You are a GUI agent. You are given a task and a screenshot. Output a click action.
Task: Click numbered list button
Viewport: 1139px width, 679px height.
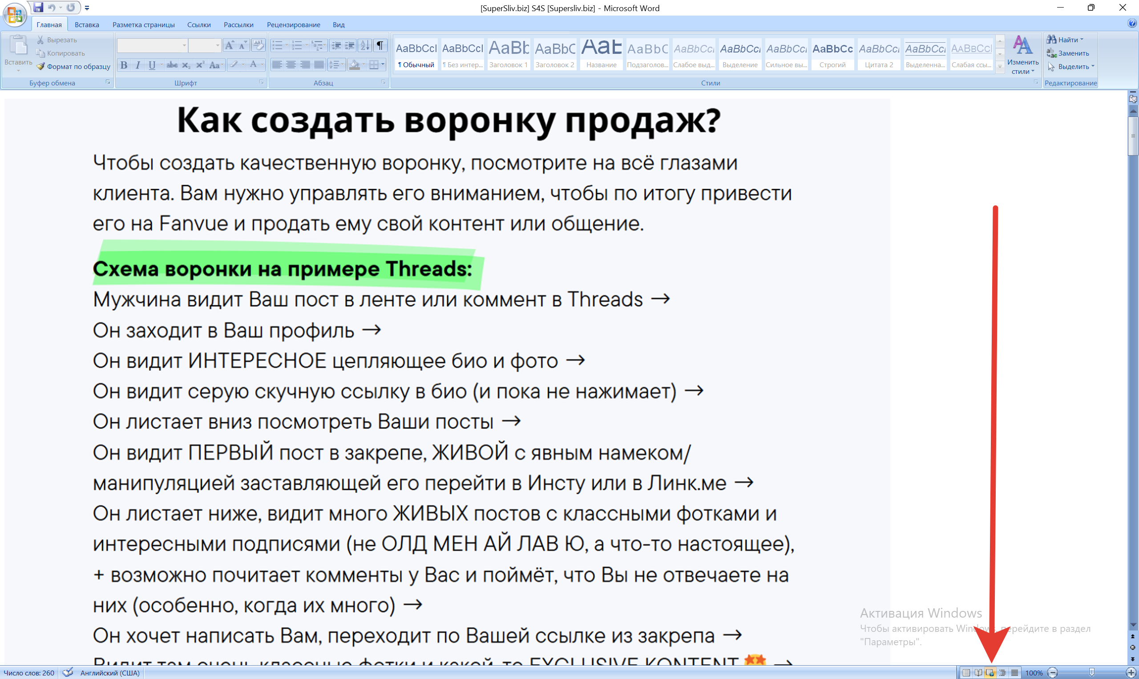point(297,45)
